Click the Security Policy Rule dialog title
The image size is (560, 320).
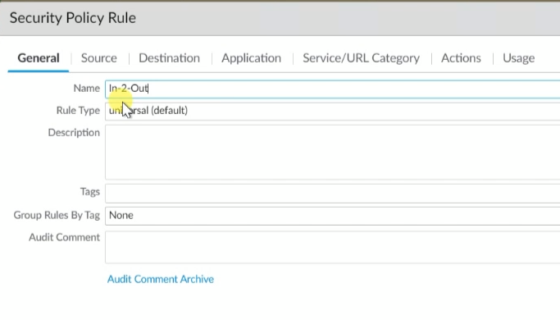73,18
